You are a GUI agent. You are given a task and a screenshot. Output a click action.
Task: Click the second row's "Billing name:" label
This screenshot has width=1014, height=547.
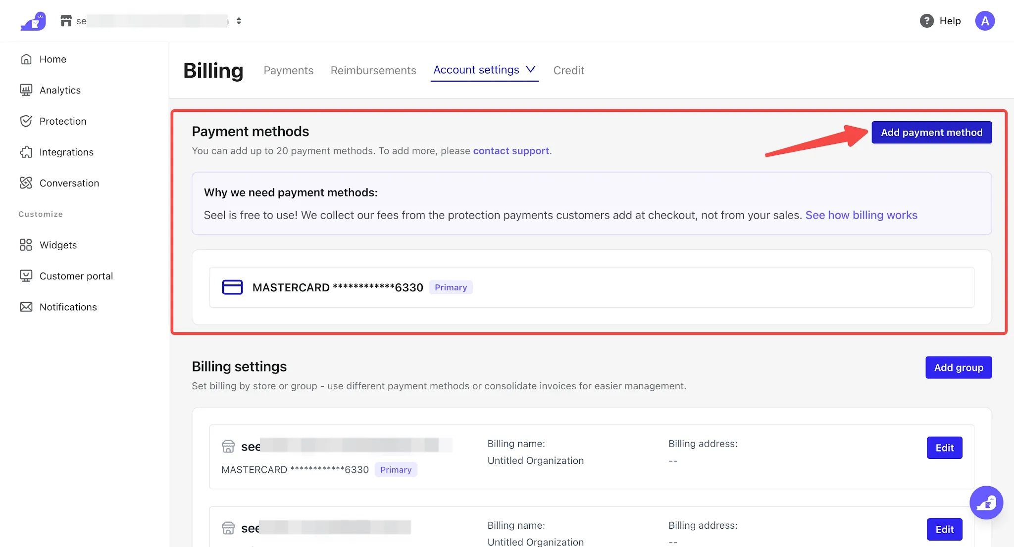coord(516,525)
